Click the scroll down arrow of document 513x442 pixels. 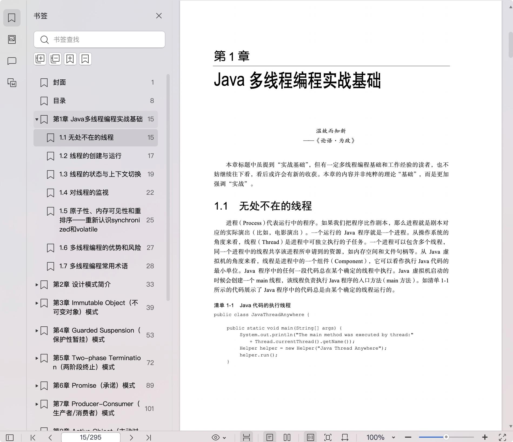(x=511, y=426)
